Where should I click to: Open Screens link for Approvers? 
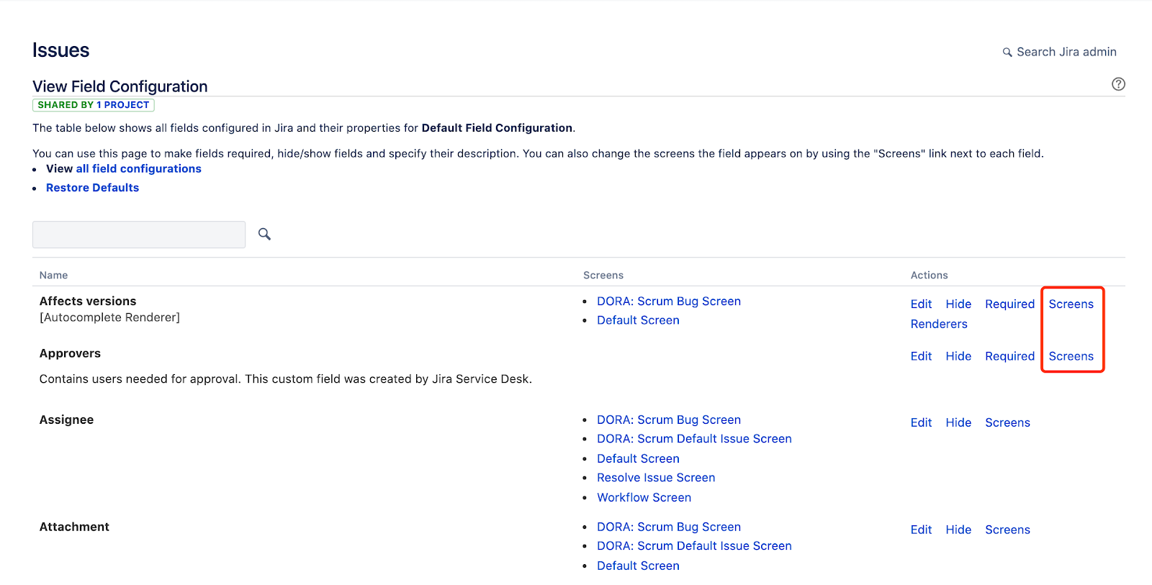pos(1071,356)
